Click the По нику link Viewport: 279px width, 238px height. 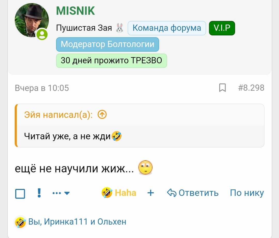247,193
